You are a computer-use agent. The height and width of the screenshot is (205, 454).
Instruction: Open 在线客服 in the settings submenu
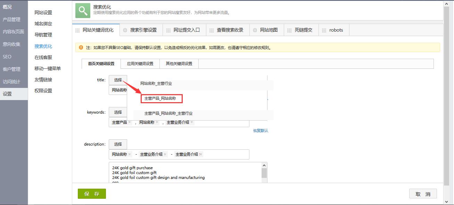coord(43,57)
